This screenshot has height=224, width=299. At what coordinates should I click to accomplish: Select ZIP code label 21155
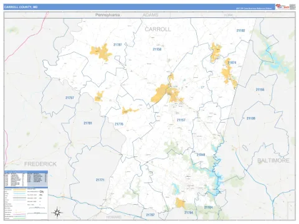[x=260, y=90]
